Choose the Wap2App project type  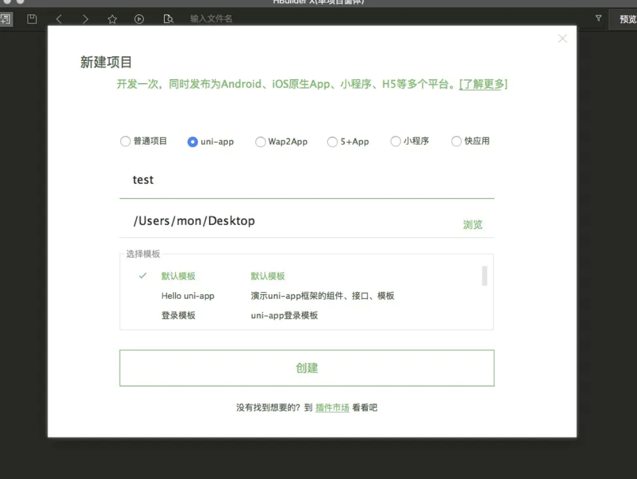click(x=260, y=142)
